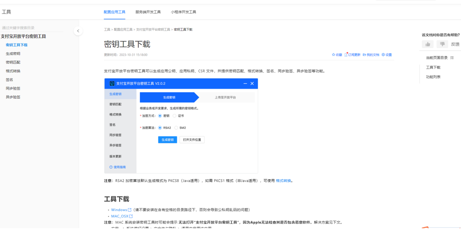Select the RSA2 radio button
This screenshot has height=229, width=461.
160,128
